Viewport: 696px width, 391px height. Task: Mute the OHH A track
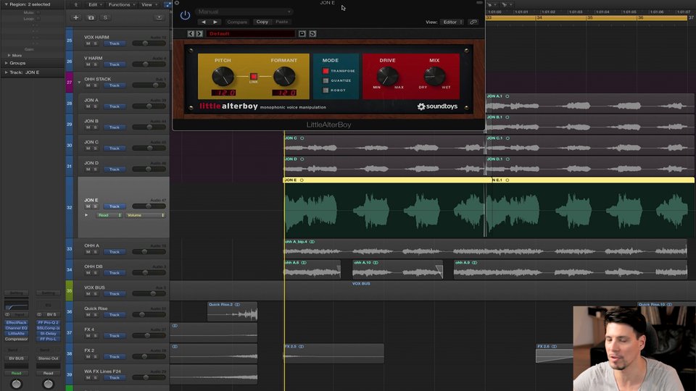point(88,252)
